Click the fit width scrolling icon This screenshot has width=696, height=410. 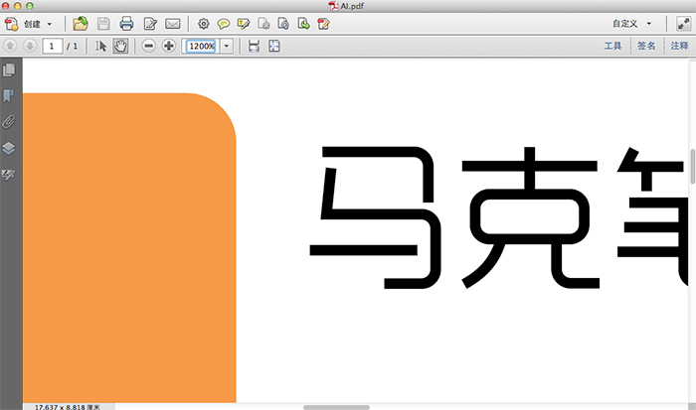point(254,46)
